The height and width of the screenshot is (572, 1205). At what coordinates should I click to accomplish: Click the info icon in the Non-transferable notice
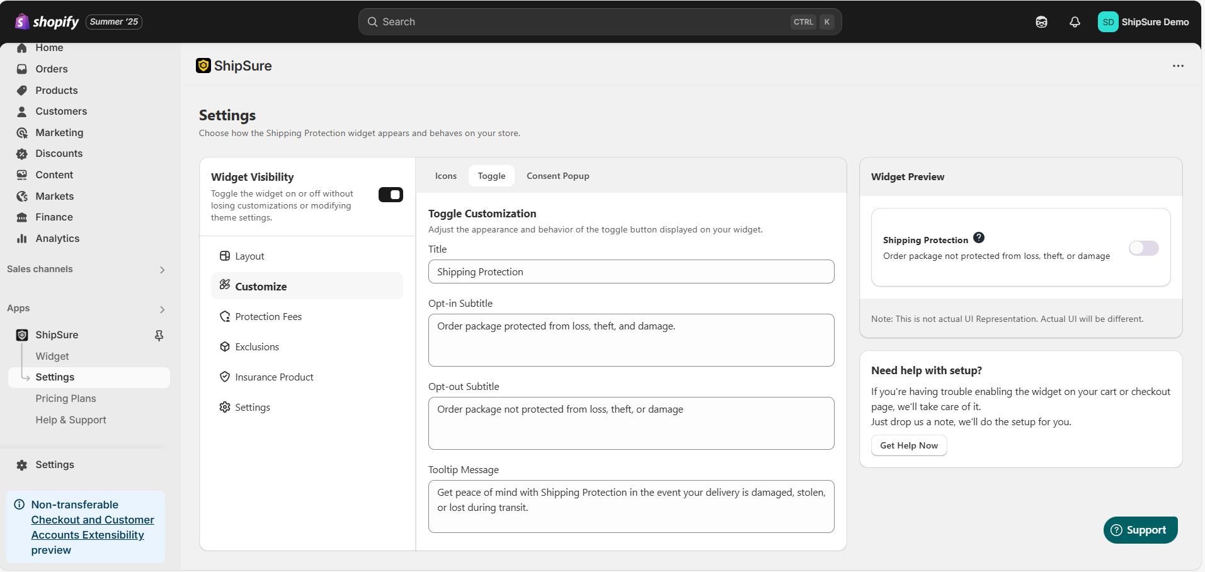pyautogui.click(x=20, y=505)
